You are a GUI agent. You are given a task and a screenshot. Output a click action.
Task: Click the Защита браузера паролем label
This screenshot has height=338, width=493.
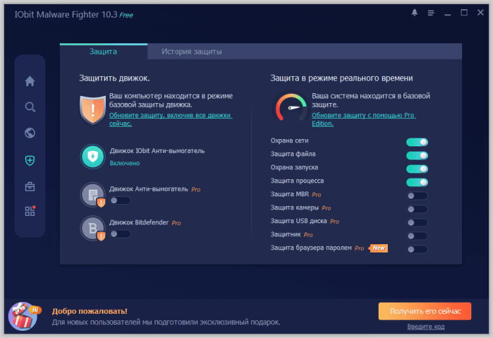311,247
